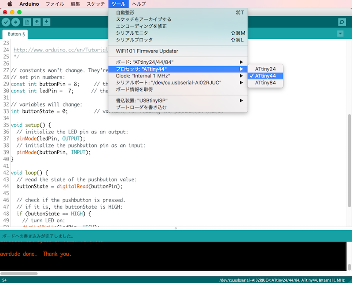
Task: Choose スケッチをアーカイブする menu entry
Action: coord(178,19)
